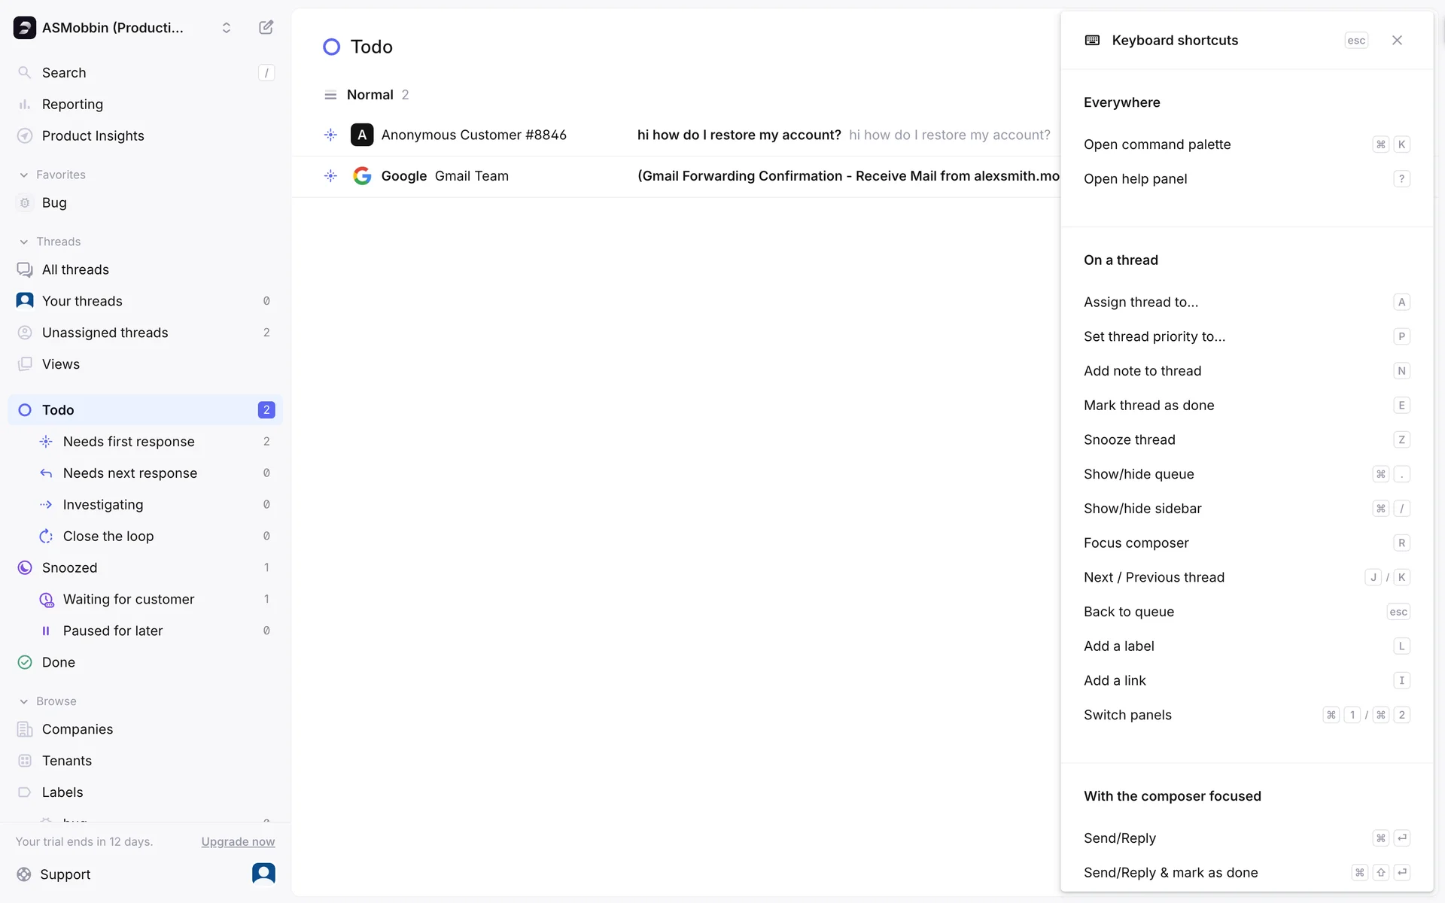Viewport: 1445px width, 903px height.
Task: Click the Snoozed moon icon
Action: tap(25, 568)
